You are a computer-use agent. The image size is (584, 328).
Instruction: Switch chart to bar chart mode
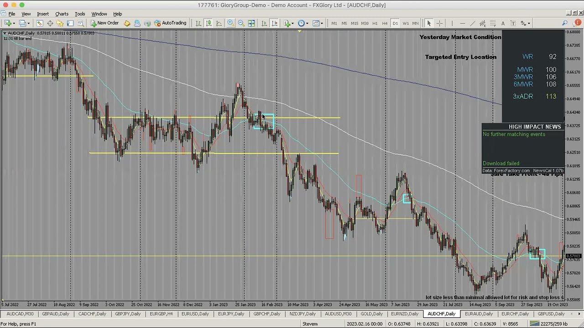pos(198,23)
